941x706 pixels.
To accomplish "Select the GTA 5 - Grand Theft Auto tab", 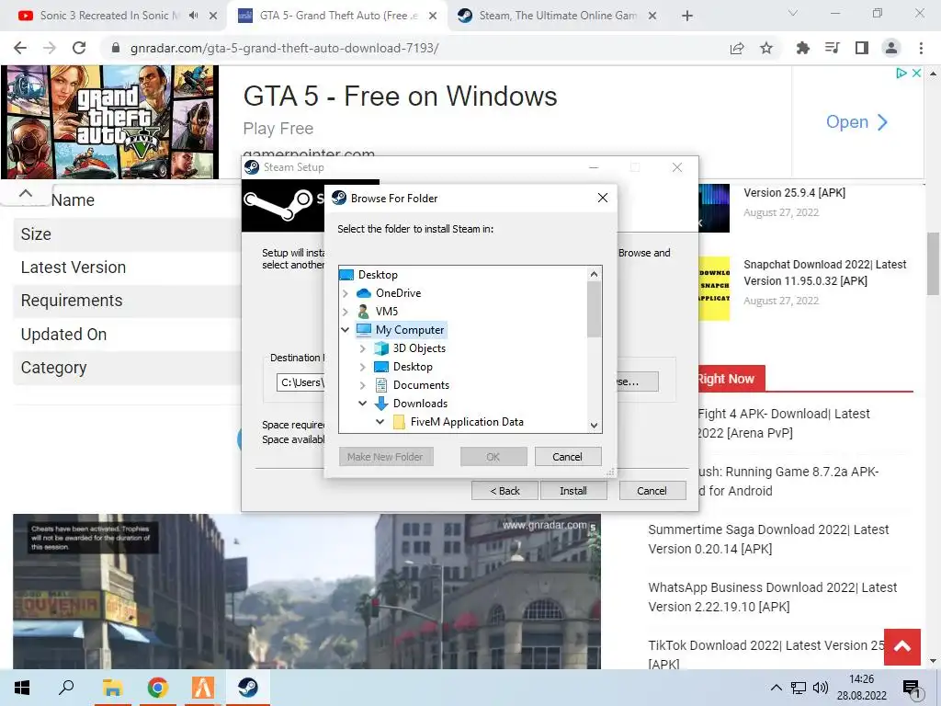I will (336, 16).
